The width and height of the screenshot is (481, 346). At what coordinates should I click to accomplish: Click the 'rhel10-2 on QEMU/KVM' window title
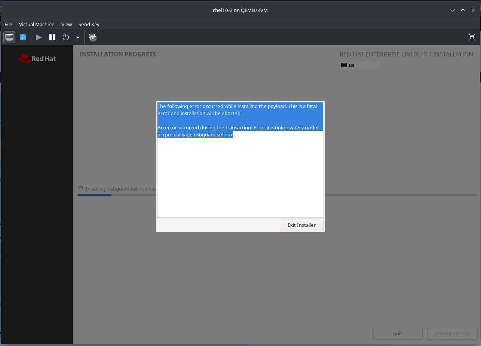click(x=240, y=10)
